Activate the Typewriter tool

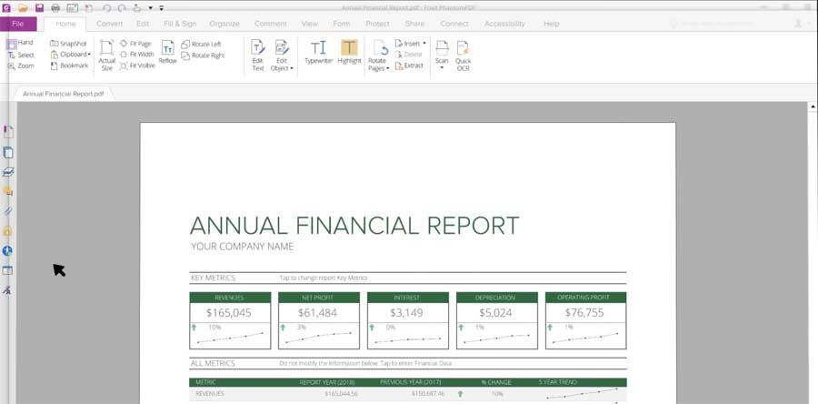point(318,52)
